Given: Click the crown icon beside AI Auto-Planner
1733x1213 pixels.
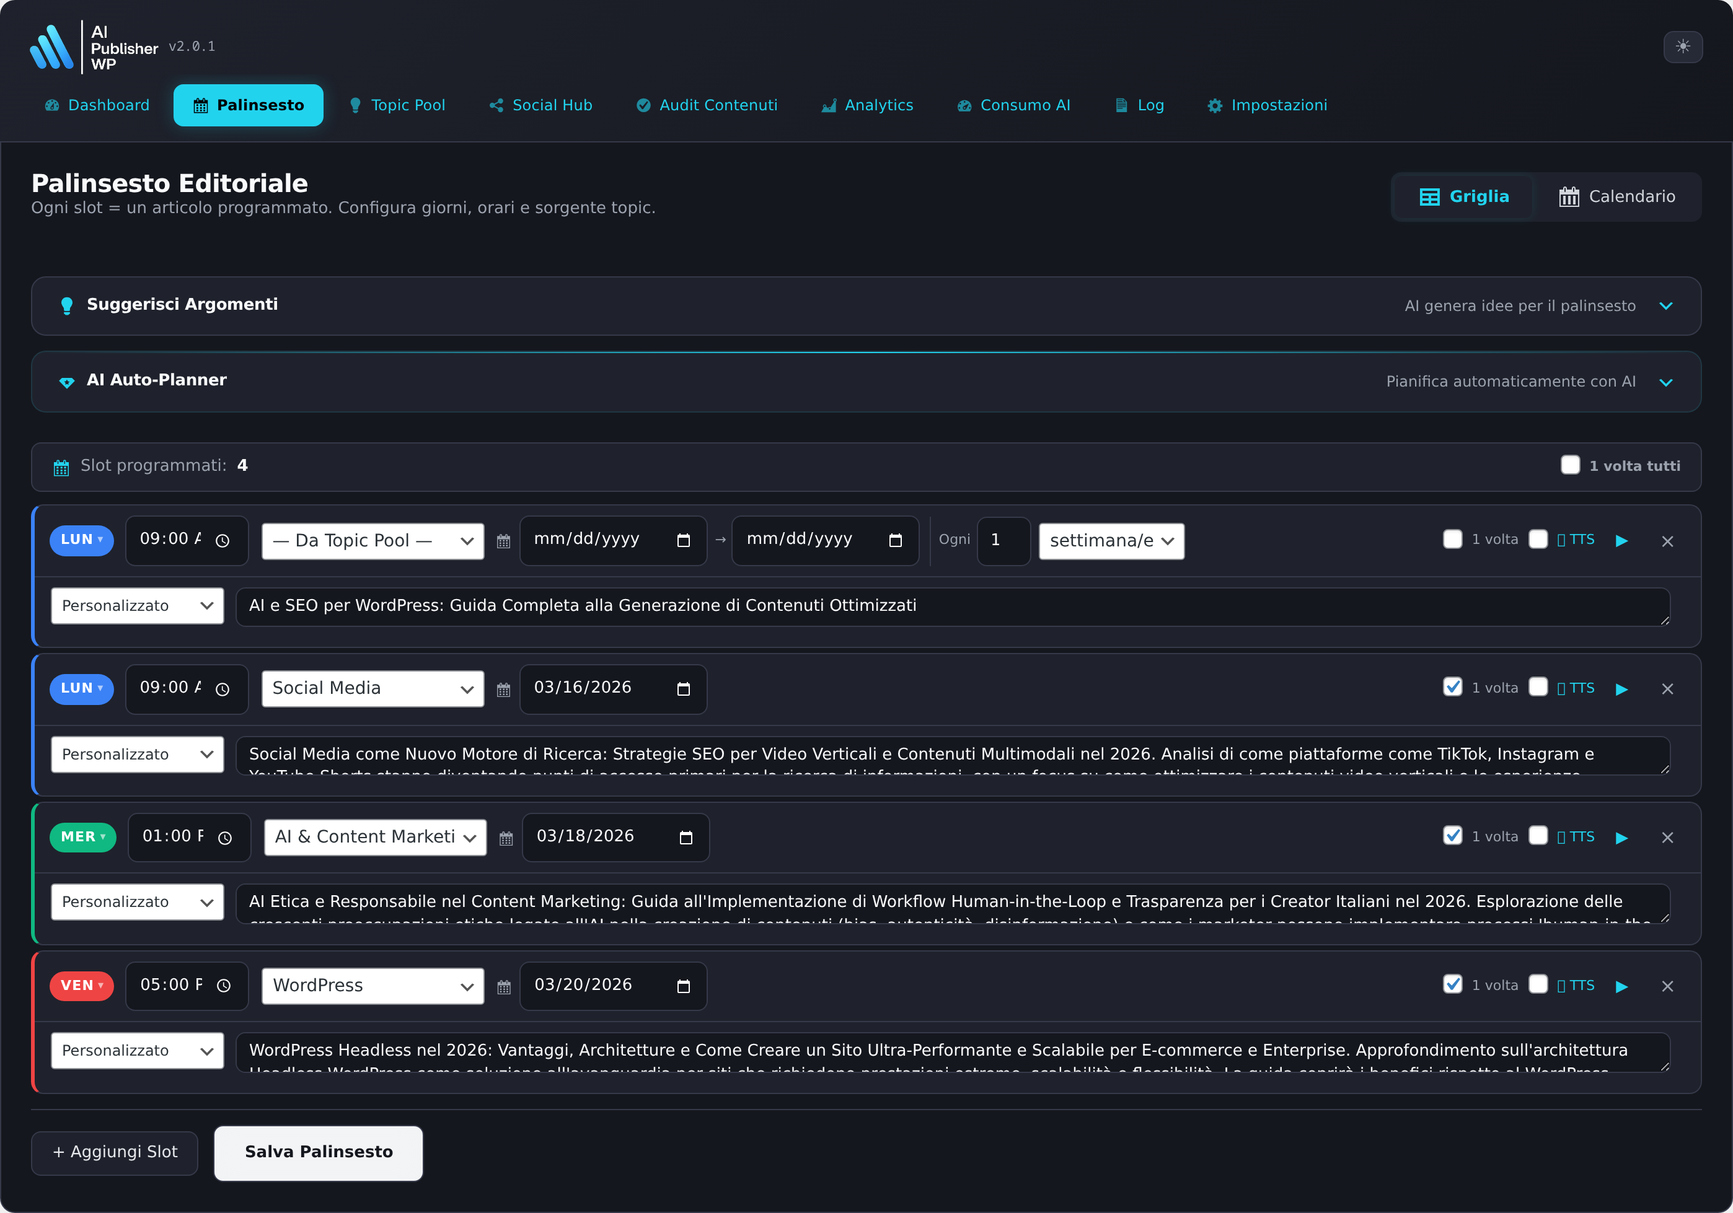Looking at the screenshot, I should click(67, 382).
